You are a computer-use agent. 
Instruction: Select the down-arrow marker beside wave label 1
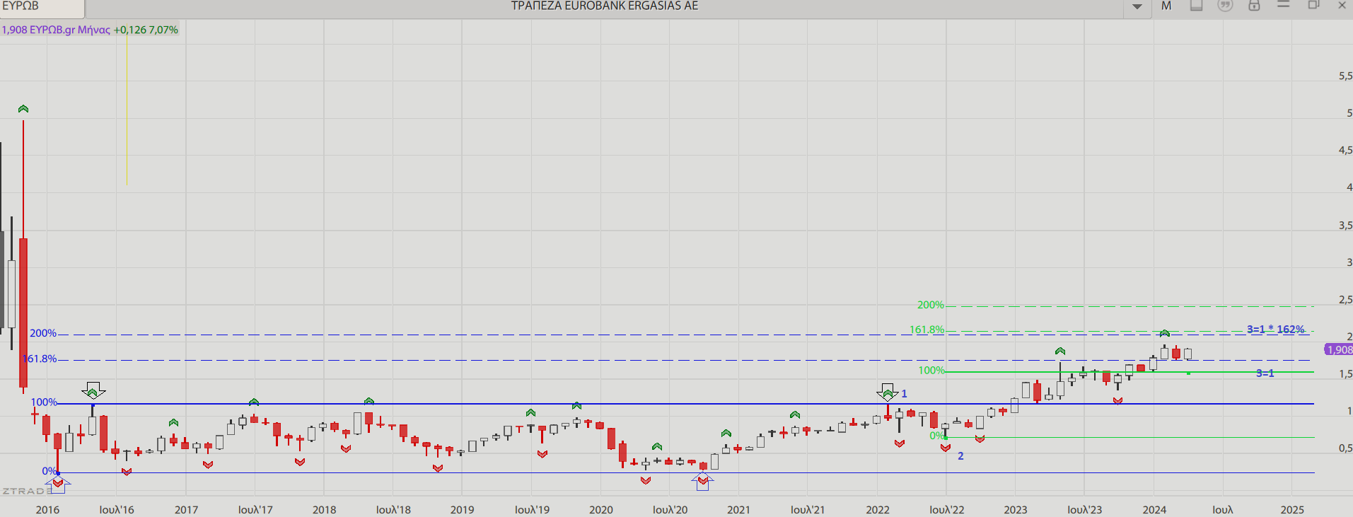coord(887,392)
